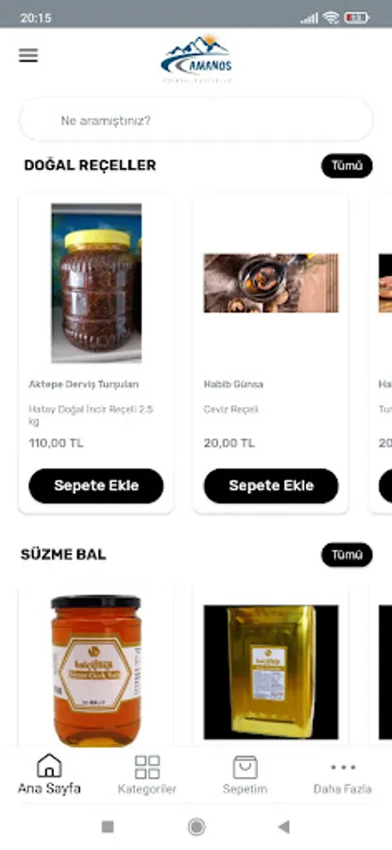Select the Habib Günsa seller name

(x=233, y=384)
